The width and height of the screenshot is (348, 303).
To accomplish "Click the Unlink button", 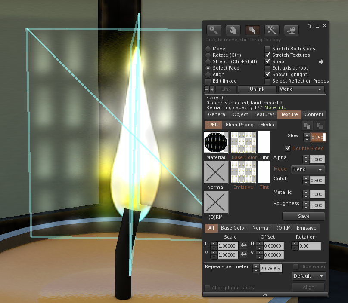I will pos(257,89).
